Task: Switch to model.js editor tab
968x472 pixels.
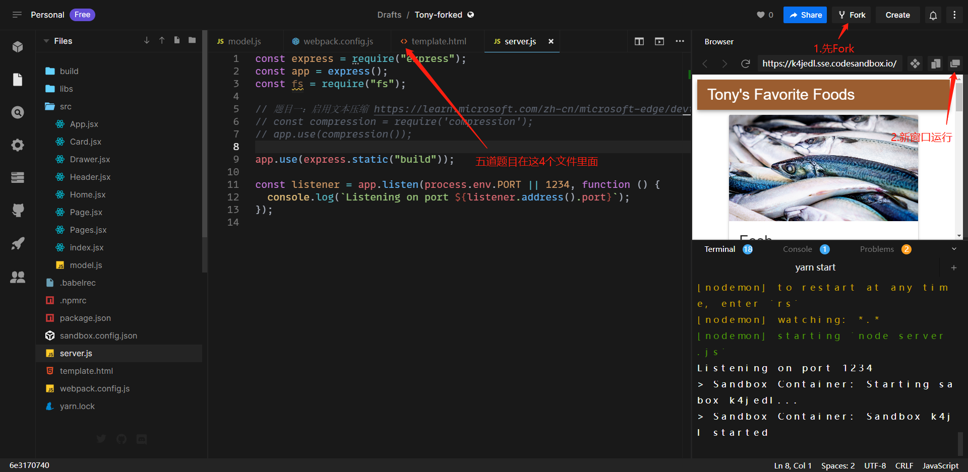Action: pyautogui.click(x=245, y=41)
